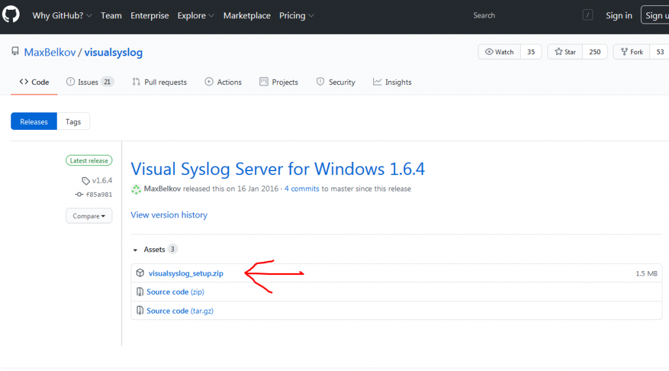The width and height of the screenshot is (669, 371).
Task: Download visualsyslog_setup.zip
Action: click(186, 273)
